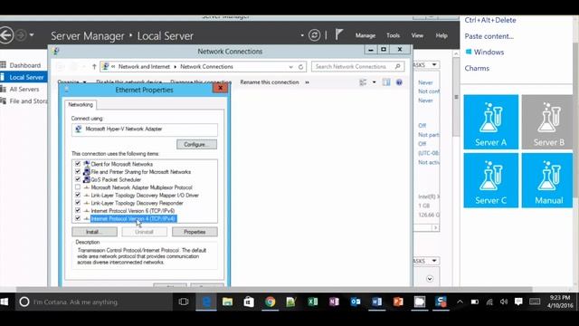Click the Configure button
The image size is (579, 326).
pos(196,144)
